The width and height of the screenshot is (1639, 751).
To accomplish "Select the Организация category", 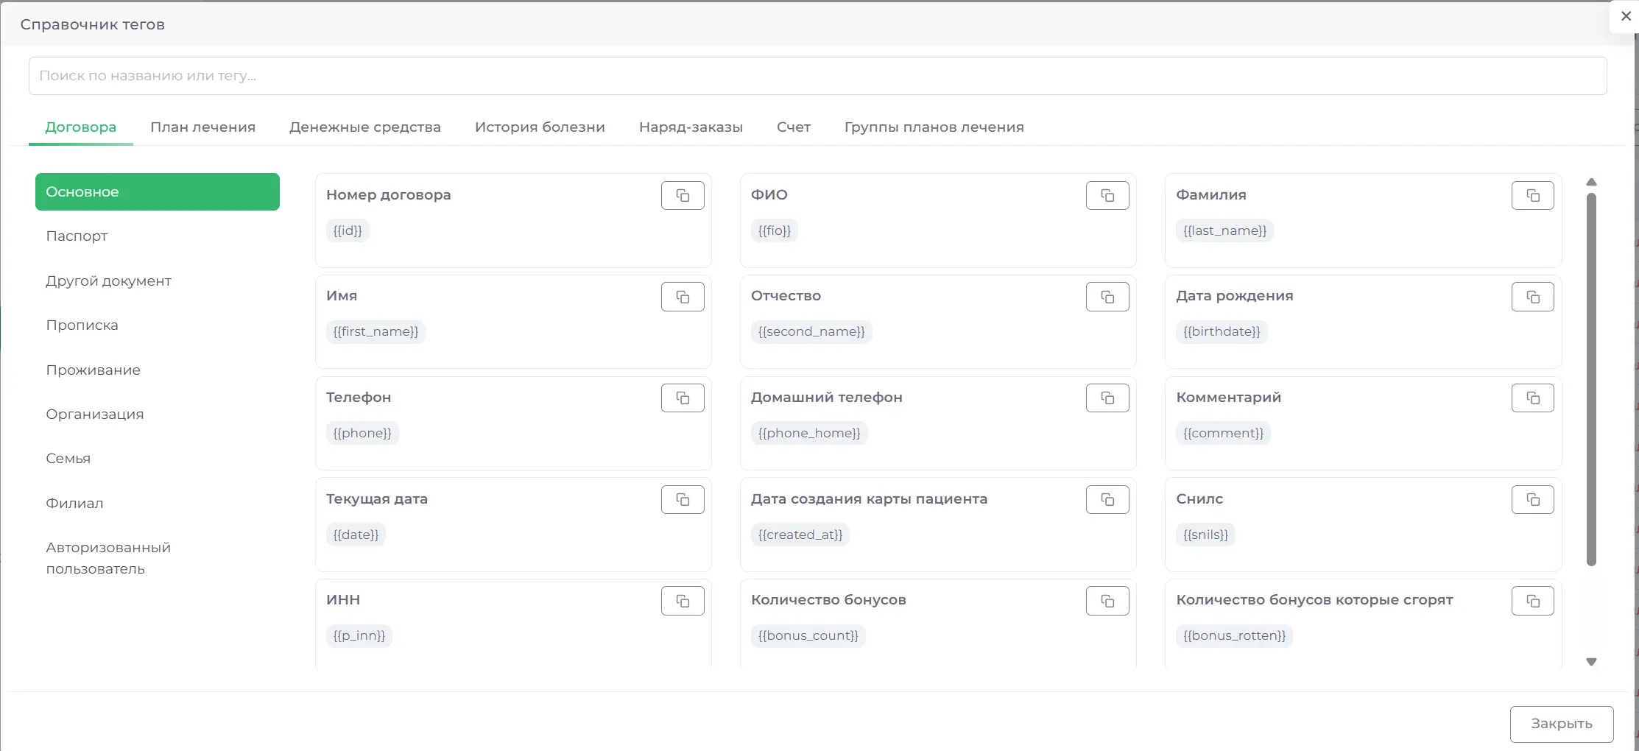I will (x=94, y=415).
